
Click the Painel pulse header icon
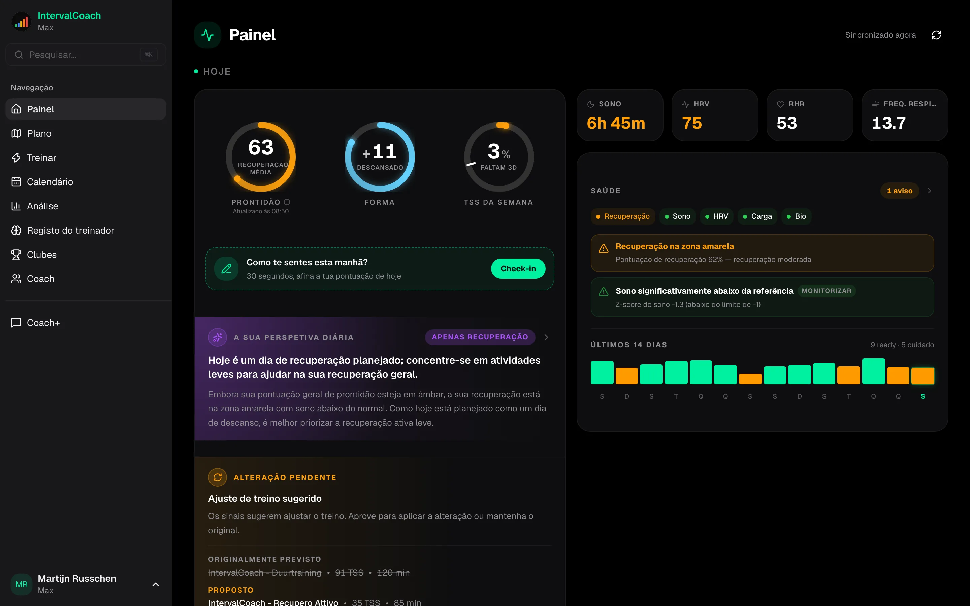coord(207,35)
